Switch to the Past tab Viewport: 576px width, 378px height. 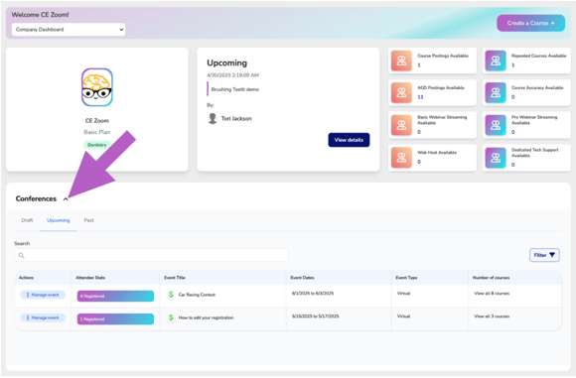(89, 220)
